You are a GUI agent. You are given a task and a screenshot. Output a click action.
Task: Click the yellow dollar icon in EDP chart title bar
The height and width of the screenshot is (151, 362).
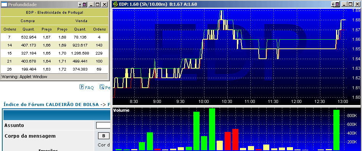tap(116, 4)
